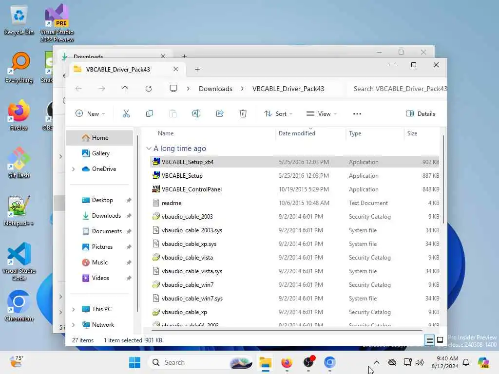Expand the This PC tree node
Viewport: 499px width, 374px height.
[74, 309]
